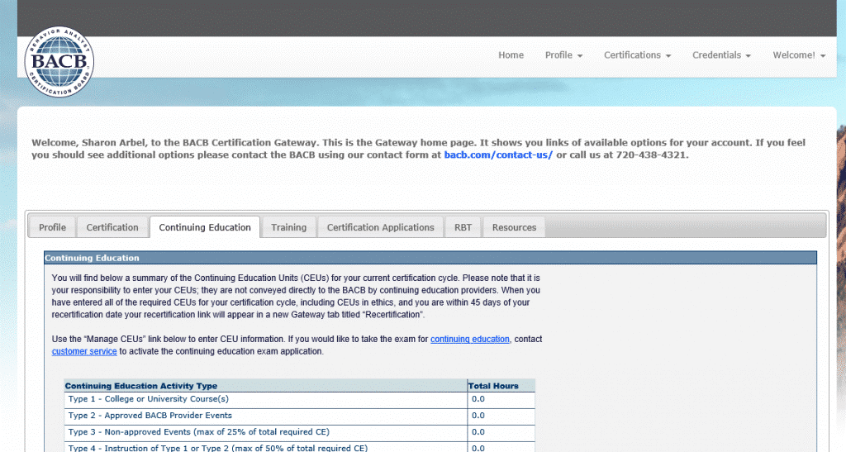Open the Resources tab
Image resolution: width=846 pixels, height=452 pixels.
[x=514, y=227]
